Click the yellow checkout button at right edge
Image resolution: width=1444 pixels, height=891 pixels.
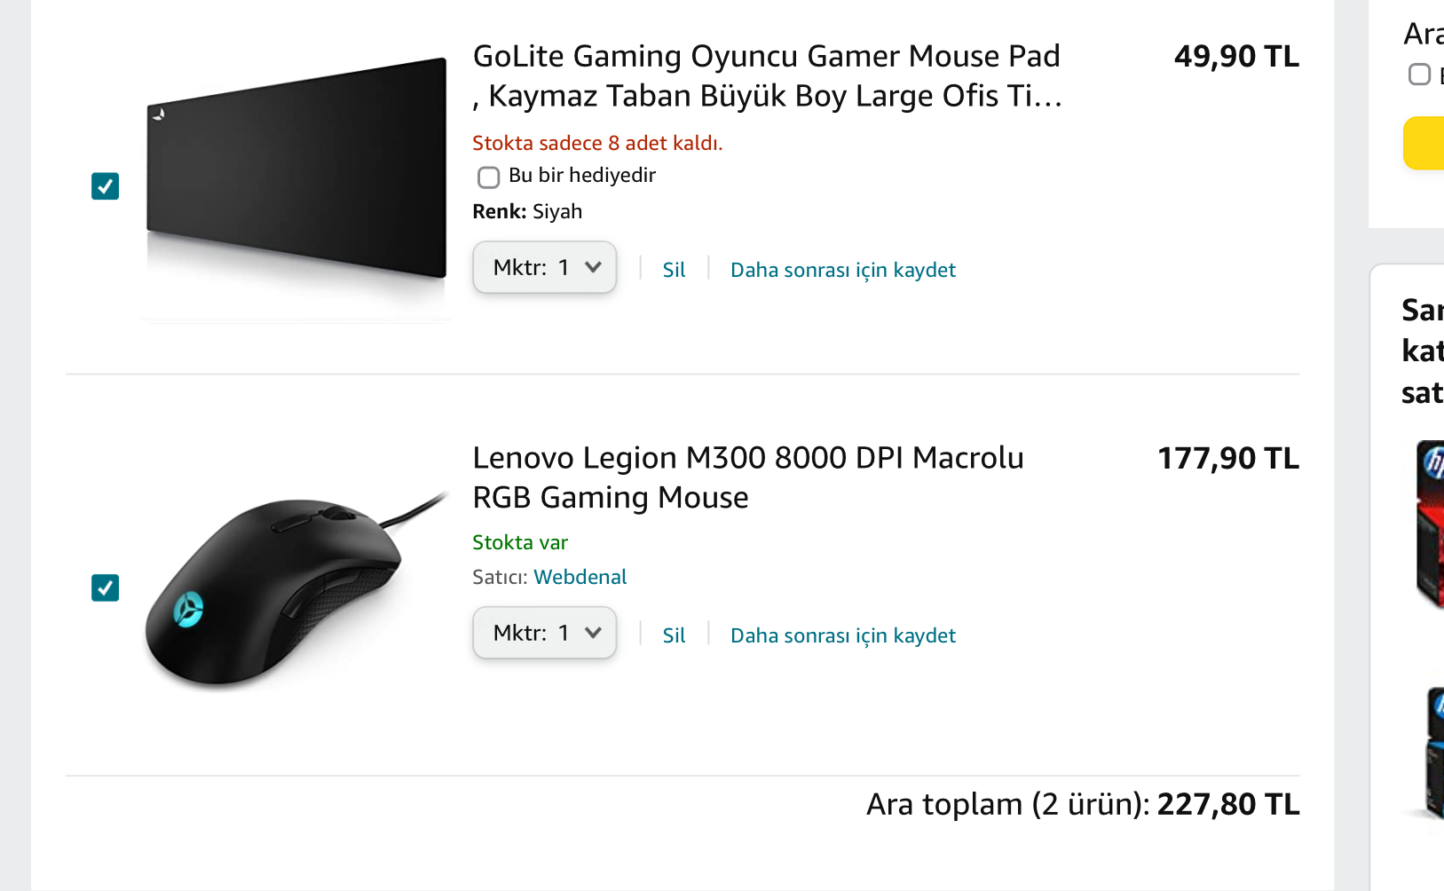1425,143
